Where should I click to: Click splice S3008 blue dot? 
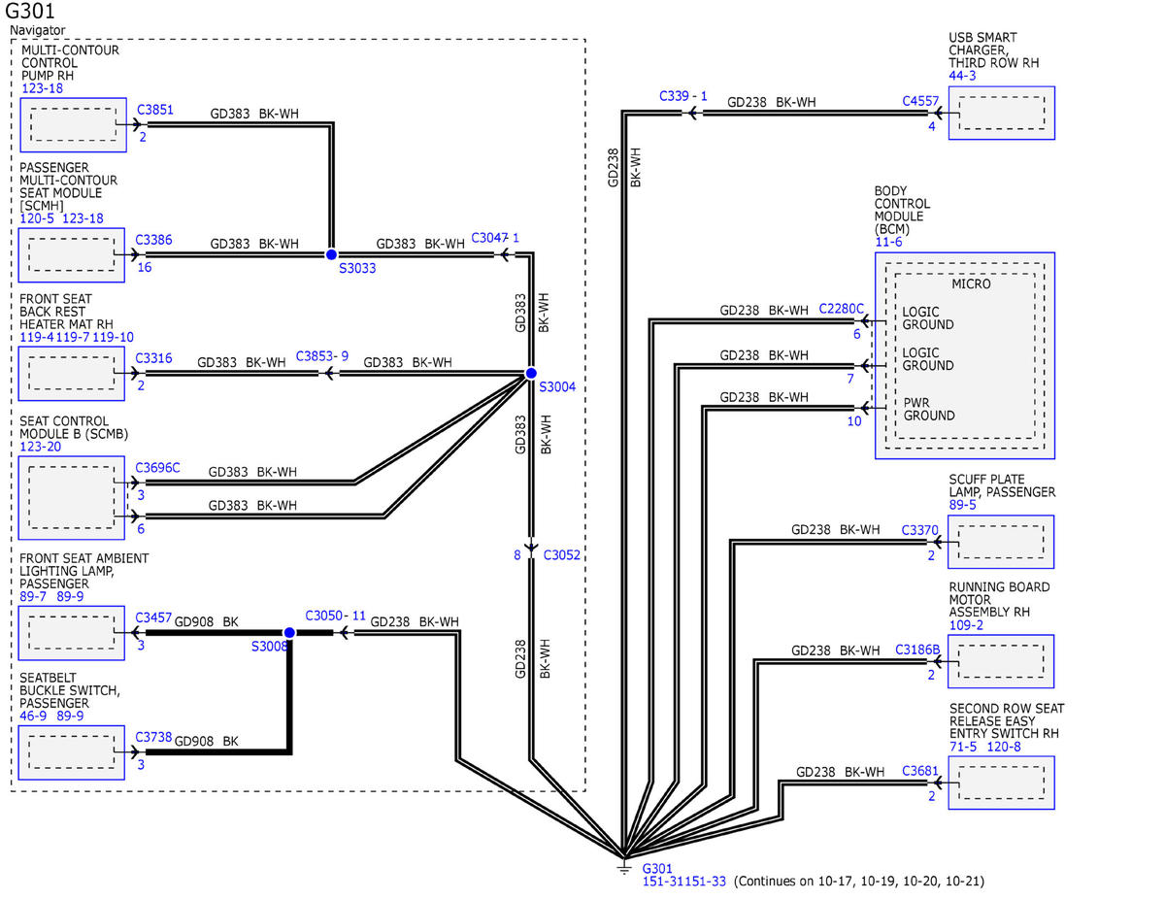(288, 632)
